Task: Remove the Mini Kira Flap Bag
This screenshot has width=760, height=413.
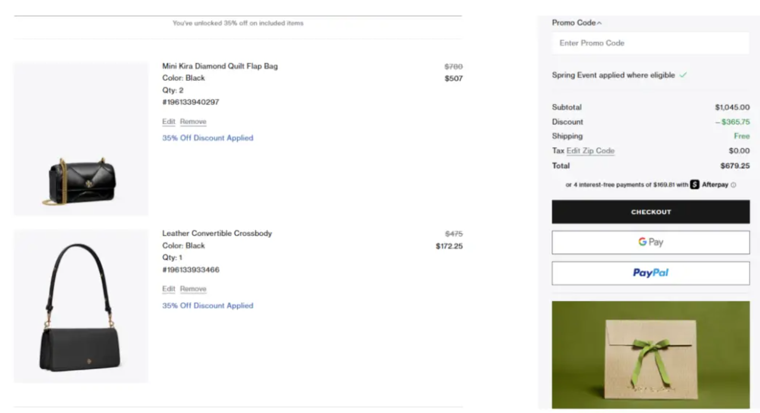Action: pyautogui.click(x=193, y=122)
